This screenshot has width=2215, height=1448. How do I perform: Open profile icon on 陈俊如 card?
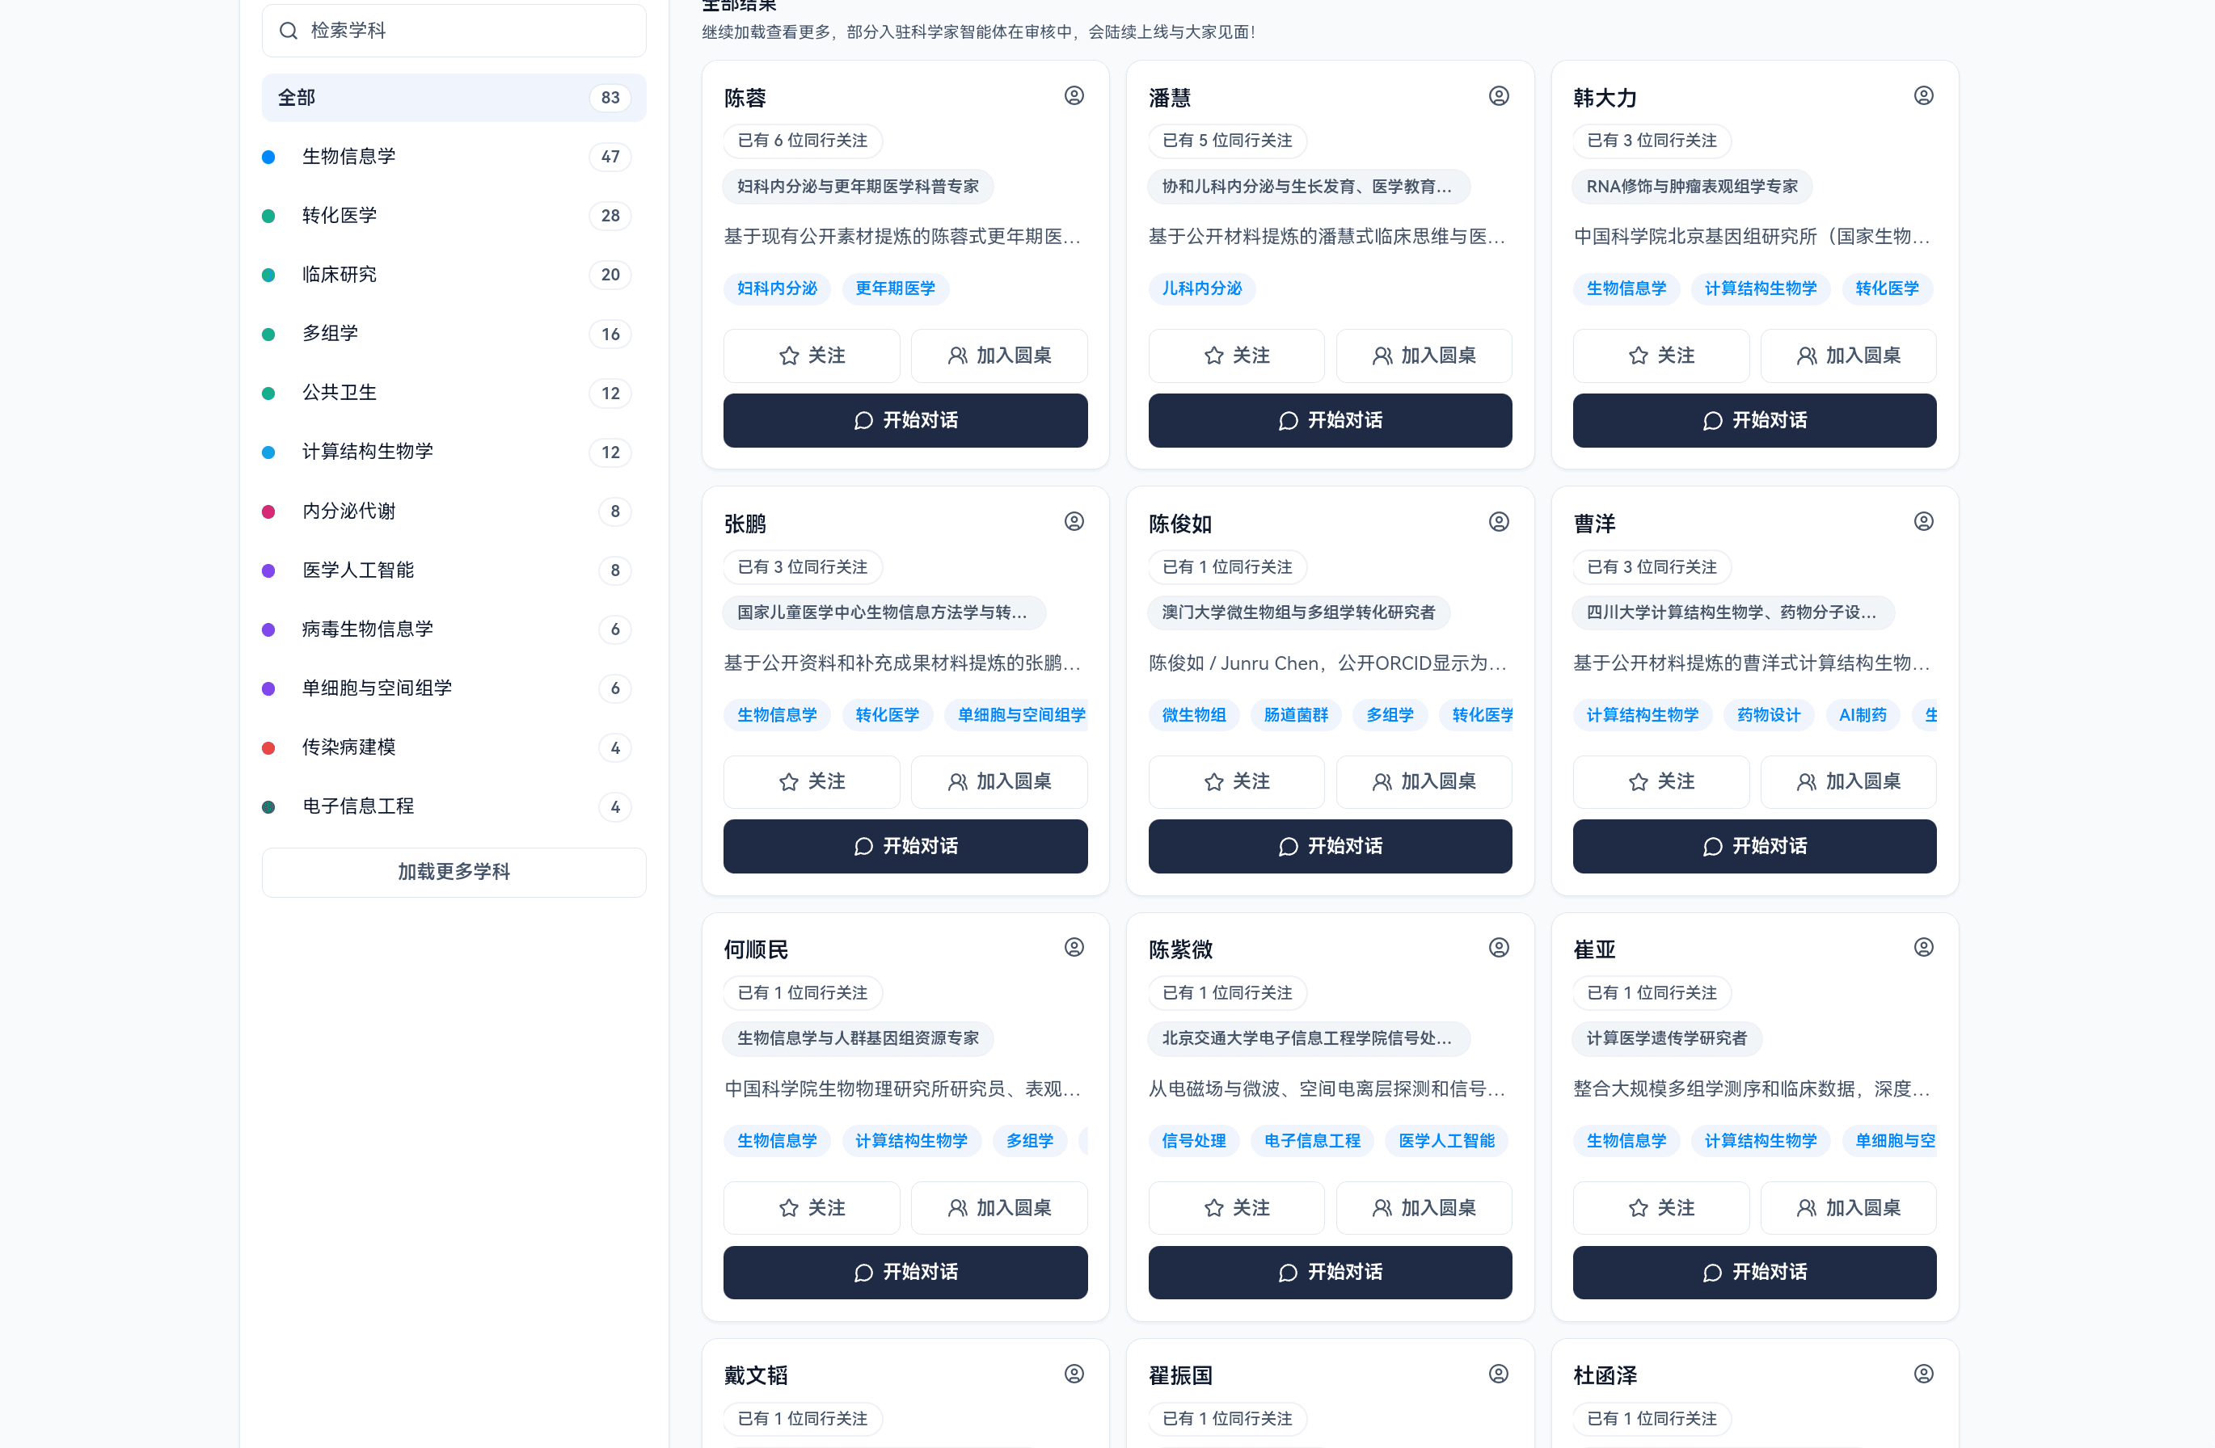click(x=1499, y=522)
